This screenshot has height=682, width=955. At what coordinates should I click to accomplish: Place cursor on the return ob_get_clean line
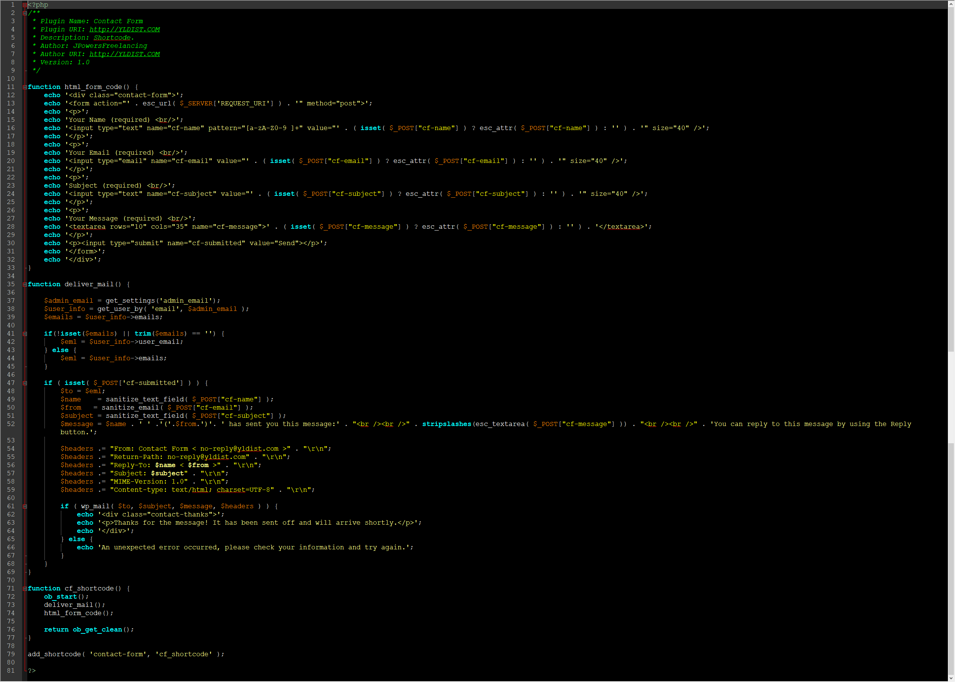89,630
